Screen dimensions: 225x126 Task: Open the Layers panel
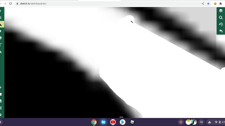221,11
